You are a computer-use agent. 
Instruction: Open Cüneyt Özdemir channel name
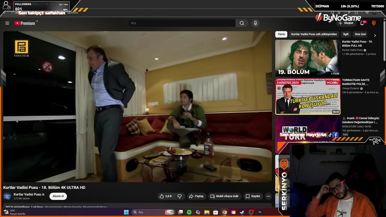click(350, 89)
